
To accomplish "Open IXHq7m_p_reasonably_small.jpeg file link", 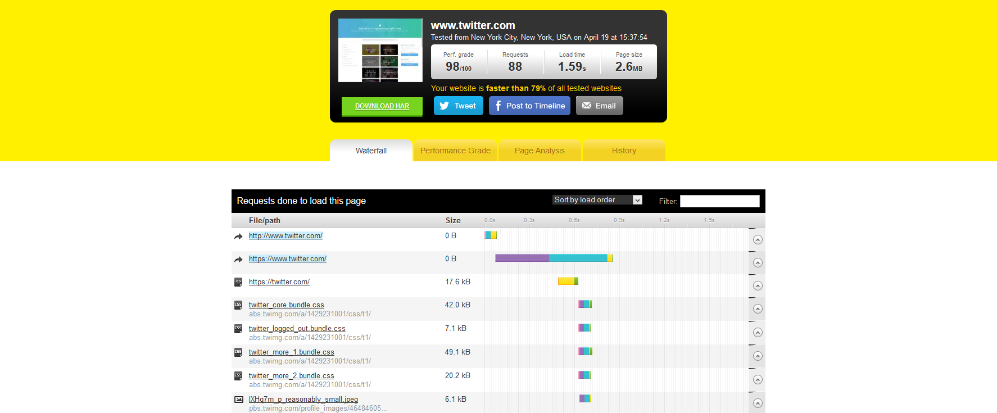I will (303, 400).
